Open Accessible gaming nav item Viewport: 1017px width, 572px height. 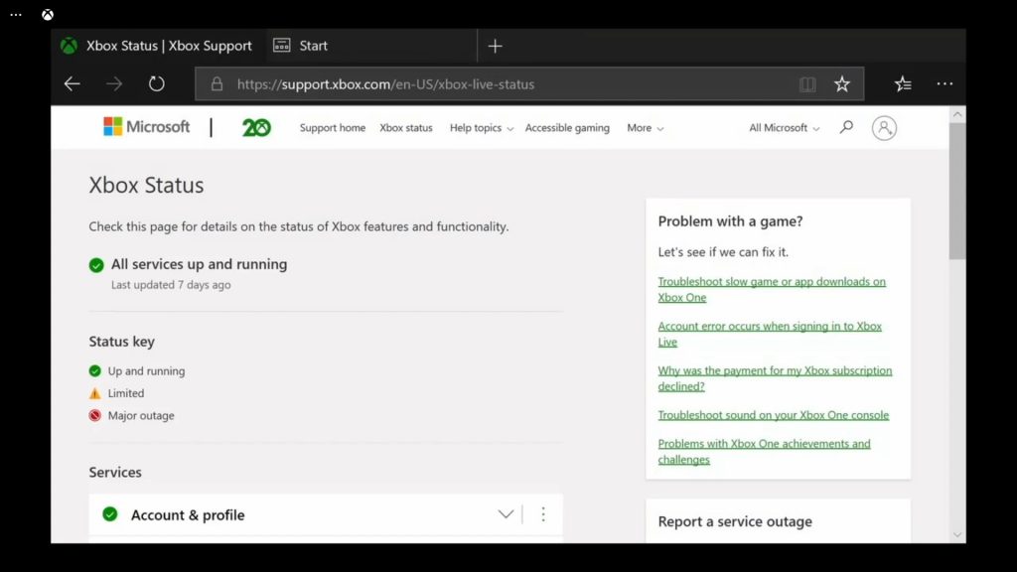click(567, 128)
